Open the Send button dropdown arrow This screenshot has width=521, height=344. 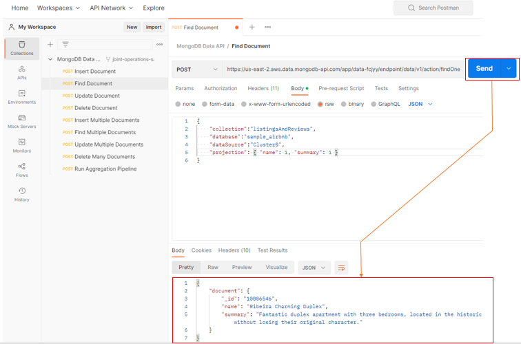point(509,69)
